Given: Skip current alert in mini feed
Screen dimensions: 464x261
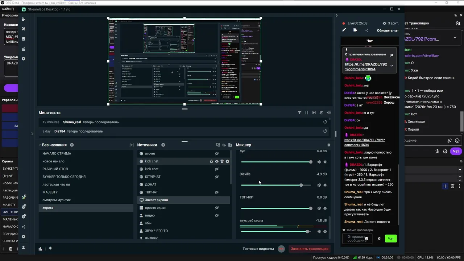Looking at the screenshot, I should click(x=314, y=113).
